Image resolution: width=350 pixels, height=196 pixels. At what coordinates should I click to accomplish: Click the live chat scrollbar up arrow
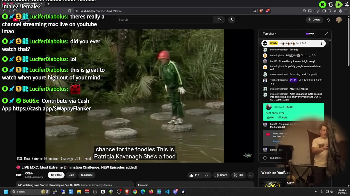pyautogui.click(x=330, y=40)
